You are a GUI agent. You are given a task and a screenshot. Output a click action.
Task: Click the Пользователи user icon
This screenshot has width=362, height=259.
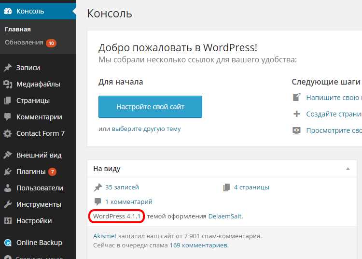[8, 188]
